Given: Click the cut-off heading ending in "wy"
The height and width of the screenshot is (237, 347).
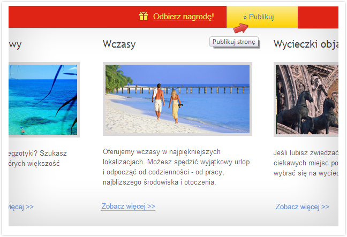Looking at the screenshot, I should click(x=16, y=44).
